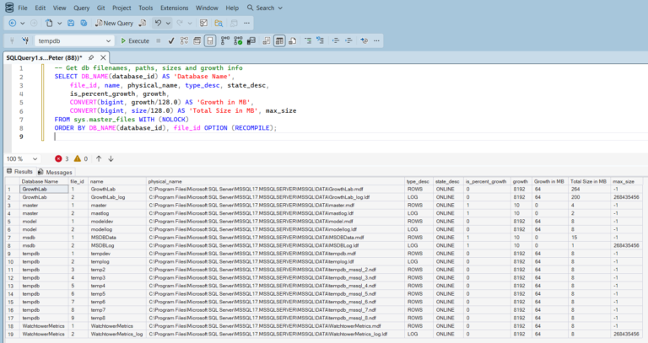This screenshot has height=343, width=648.
Task: Click the Navigate Backward arrow icon
Action: (13, 23)
